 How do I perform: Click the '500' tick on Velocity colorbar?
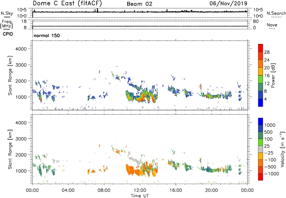coord(268,132)
